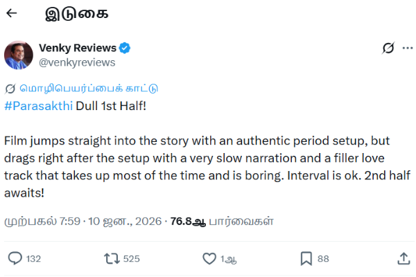Open the Grok icon beside the post

389,48
